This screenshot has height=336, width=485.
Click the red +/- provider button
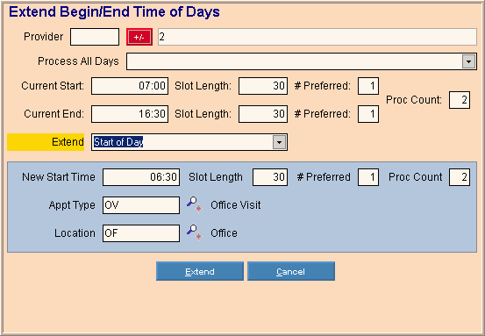(139, 37)
